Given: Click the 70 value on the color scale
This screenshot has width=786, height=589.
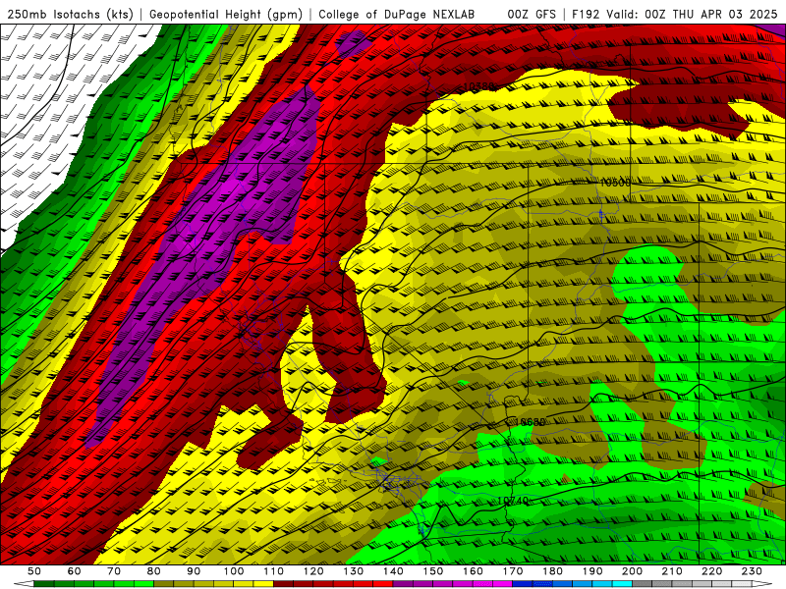Looking at the screenshot, I should click(114, 571).
